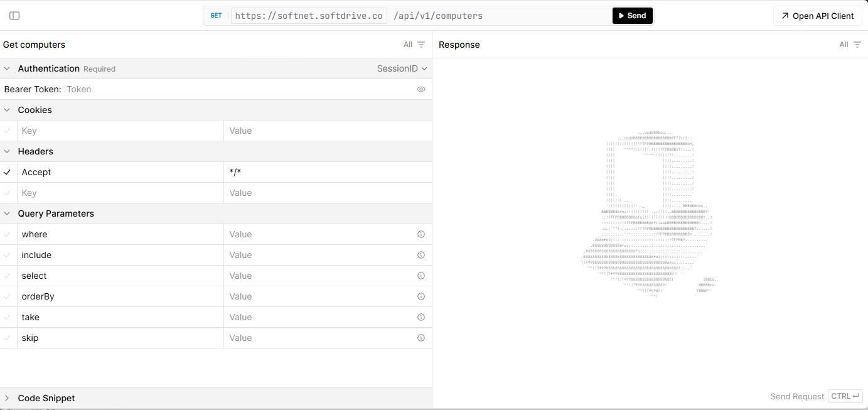The image size is (868, 410).
Task: Click the Cookies Key field
Action: (x=121, y=131)
